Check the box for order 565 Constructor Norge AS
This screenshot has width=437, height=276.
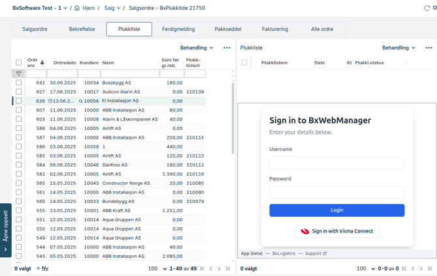coord(19,183)
